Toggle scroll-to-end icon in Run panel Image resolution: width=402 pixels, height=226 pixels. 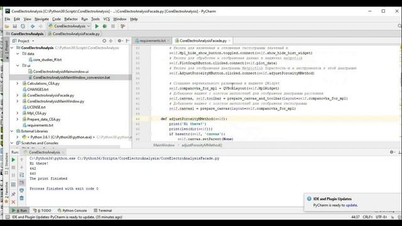(22, 183)
